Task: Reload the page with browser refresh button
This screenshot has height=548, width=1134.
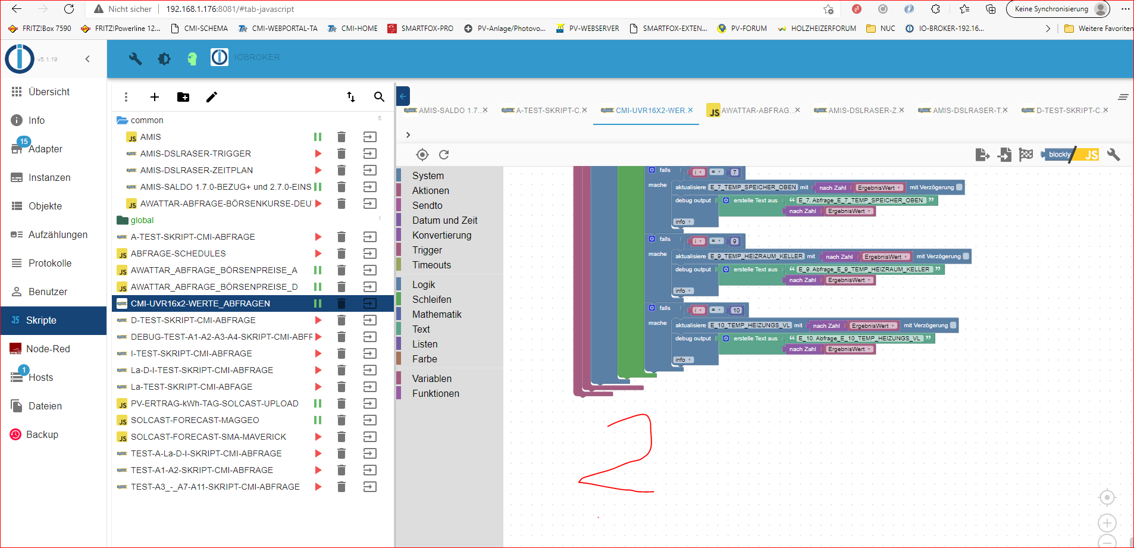Action: pos(69,9)
